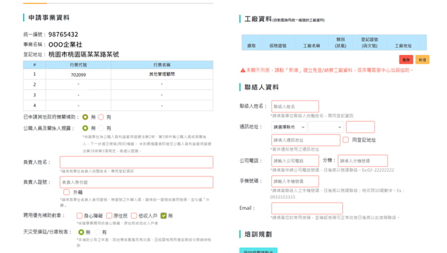Uncheck the 無 checkbox for 聘用優先補助對象
The width and height of the screenshot is (447, 253).
[x=163, y=215]
